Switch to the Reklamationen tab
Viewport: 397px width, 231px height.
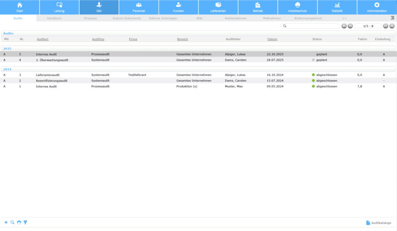[235, 18]
